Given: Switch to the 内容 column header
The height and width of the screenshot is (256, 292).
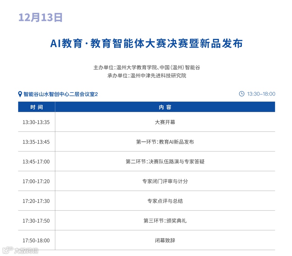Looking at the screenshot, I should tap(165, 107).
